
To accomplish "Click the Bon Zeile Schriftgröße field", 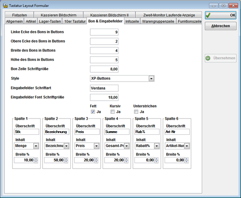I will point(104,69).
